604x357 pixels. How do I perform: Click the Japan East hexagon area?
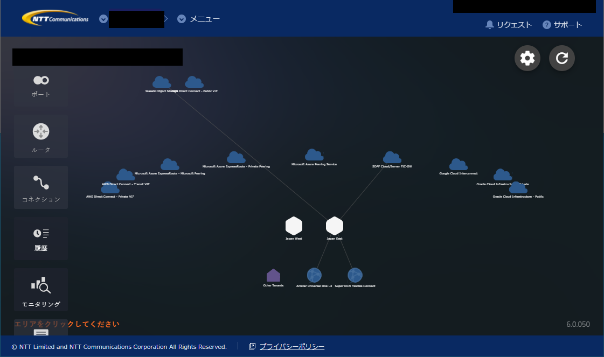(x=335, y=226)
